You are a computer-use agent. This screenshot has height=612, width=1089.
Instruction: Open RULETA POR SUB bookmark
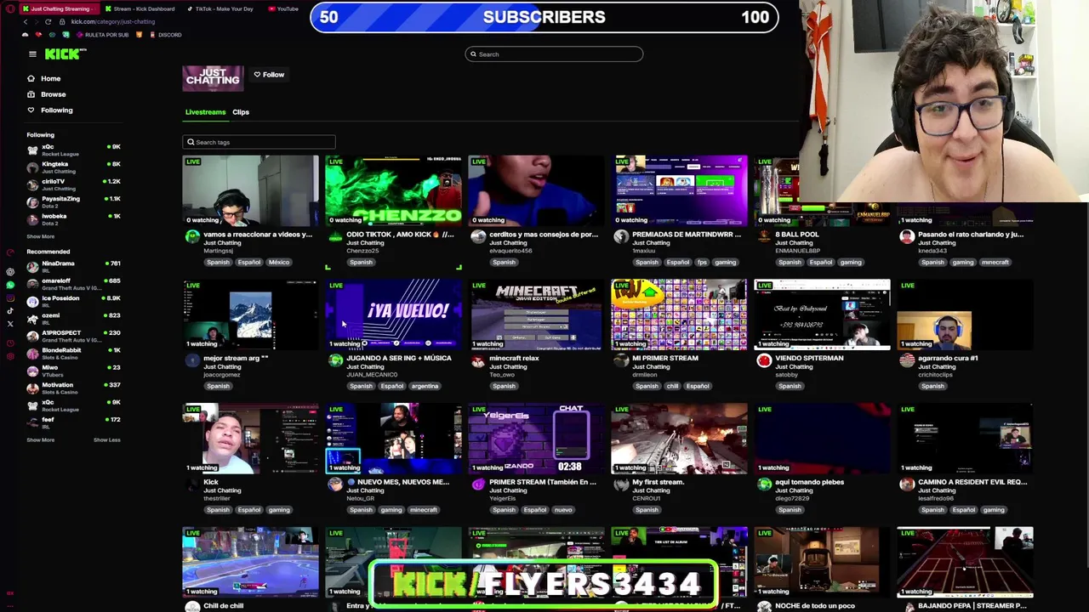[102, 35]
